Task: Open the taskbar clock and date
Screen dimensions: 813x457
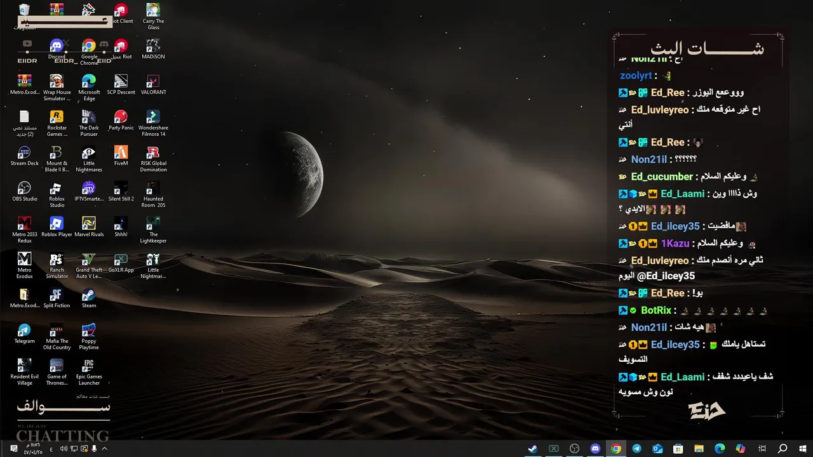Action: pyautogui.click(x=33, y=449)
